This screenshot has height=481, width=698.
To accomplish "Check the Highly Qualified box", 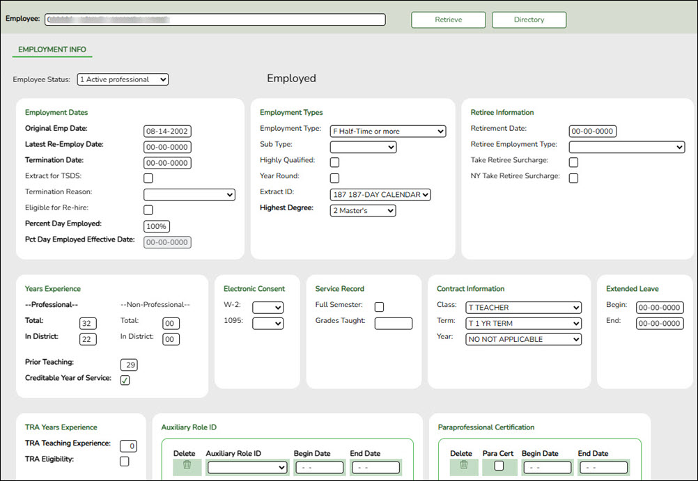I will (334, 161).
